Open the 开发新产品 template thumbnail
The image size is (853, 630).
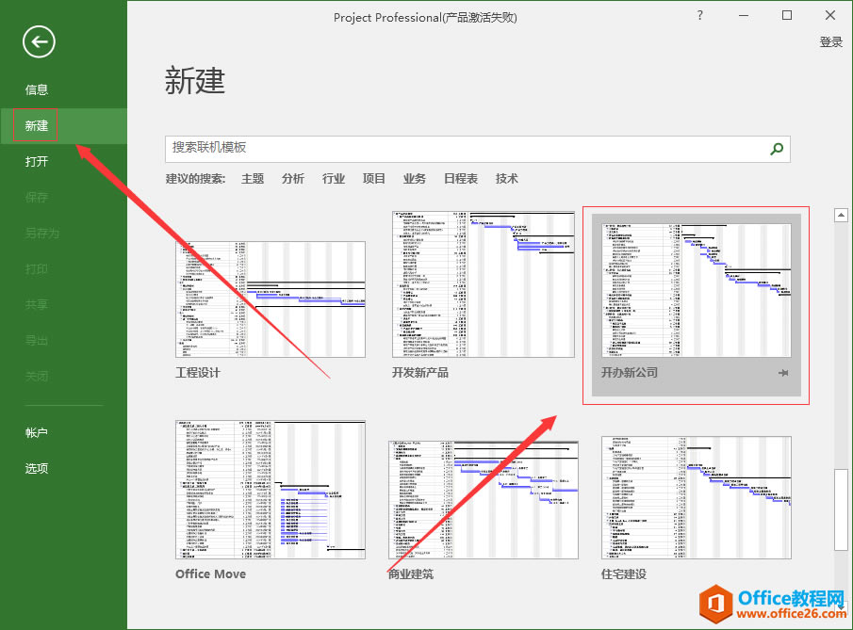[484, 284]
